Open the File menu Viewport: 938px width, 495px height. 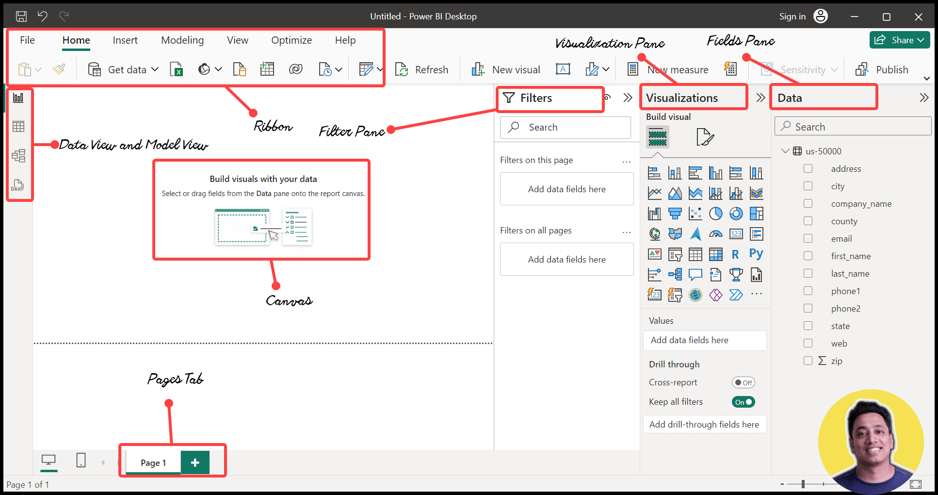[27, 40]
